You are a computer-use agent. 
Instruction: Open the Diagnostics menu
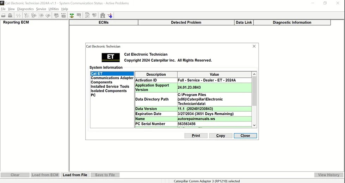pyautogui.click(x=25, y=9)
